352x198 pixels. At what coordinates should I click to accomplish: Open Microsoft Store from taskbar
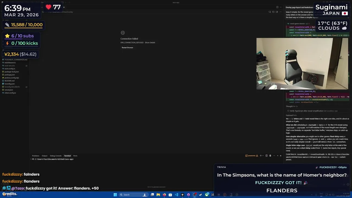coord(170,195)
